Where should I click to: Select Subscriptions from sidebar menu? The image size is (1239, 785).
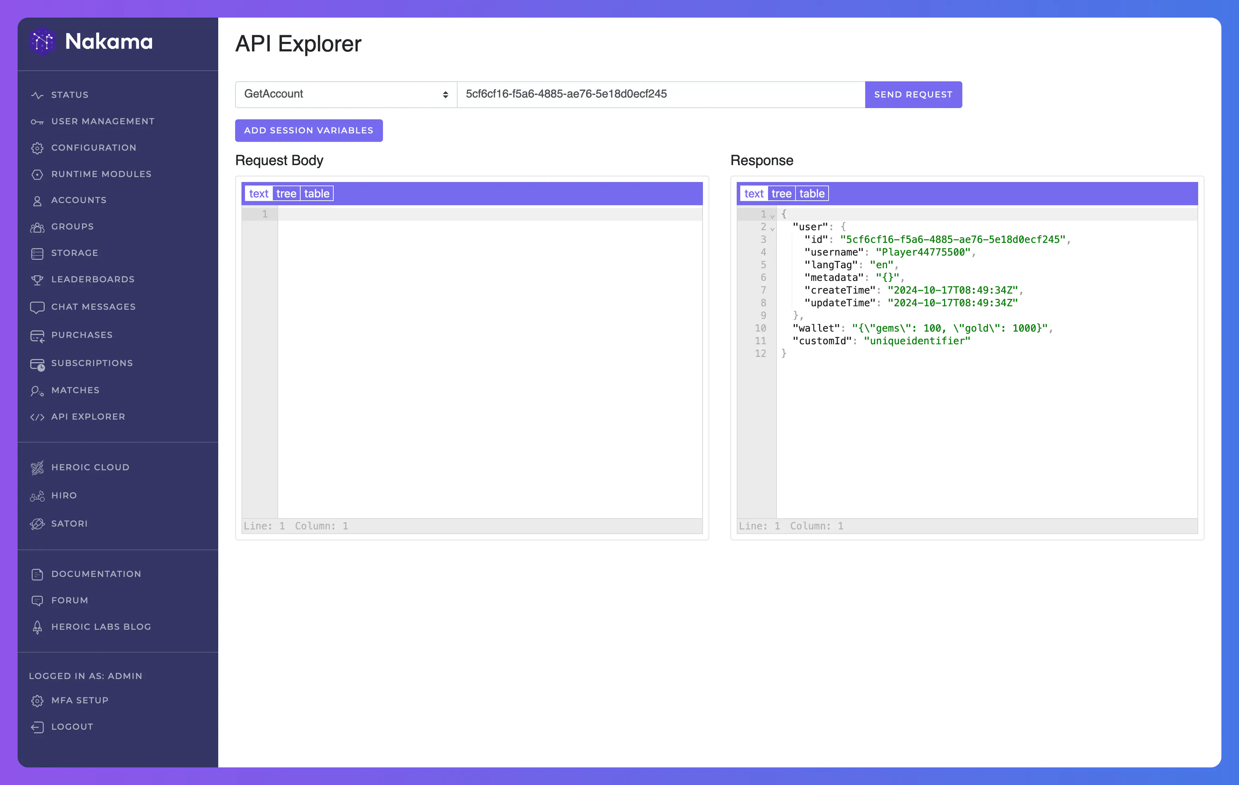pyautogui.click(x=91, y=362)
